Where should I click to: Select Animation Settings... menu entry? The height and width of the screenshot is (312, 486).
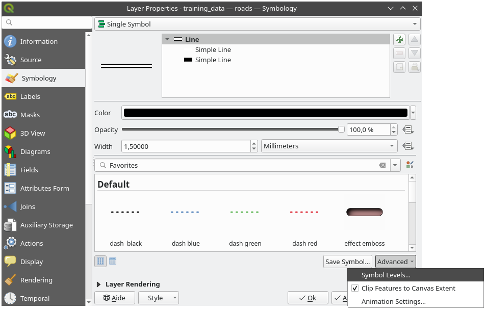pyautogui.click(x=393, y=301)
